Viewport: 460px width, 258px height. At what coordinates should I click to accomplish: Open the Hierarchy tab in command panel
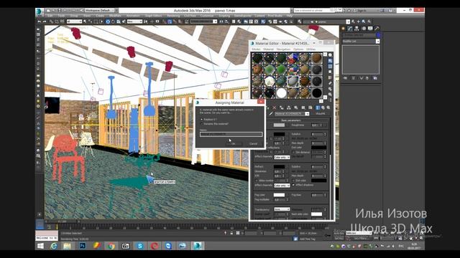point(356,29)
